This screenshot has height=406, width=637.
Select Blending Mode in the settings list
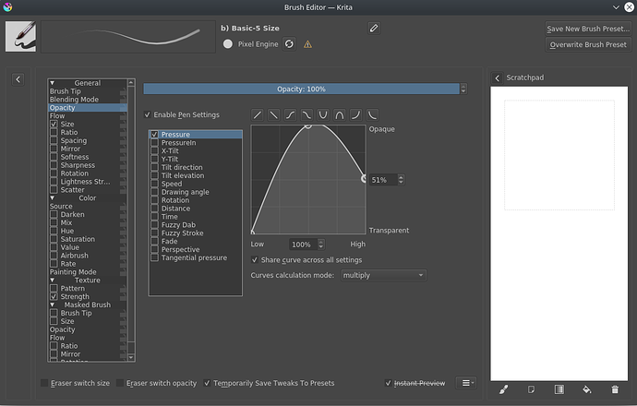tap(74, 100)
